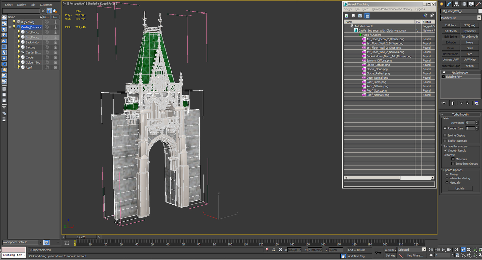Viewport: 482px width, 260px height.
Task: Click the Render Iters spinner arrows
Action: point(477,128)
